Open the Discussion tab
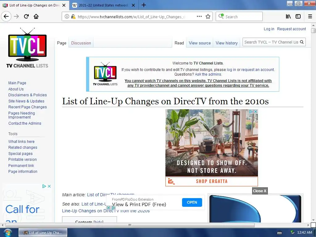Screen dimensions: 316x237 point(81,43)
